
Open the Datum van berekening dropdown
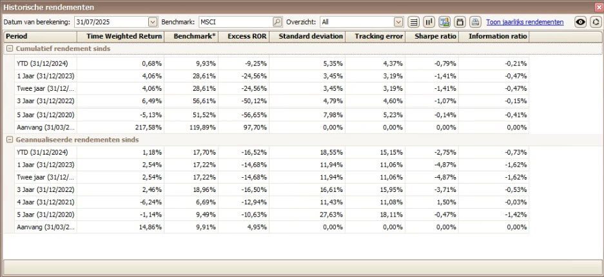pyautogui.click(x=153, y=22)
